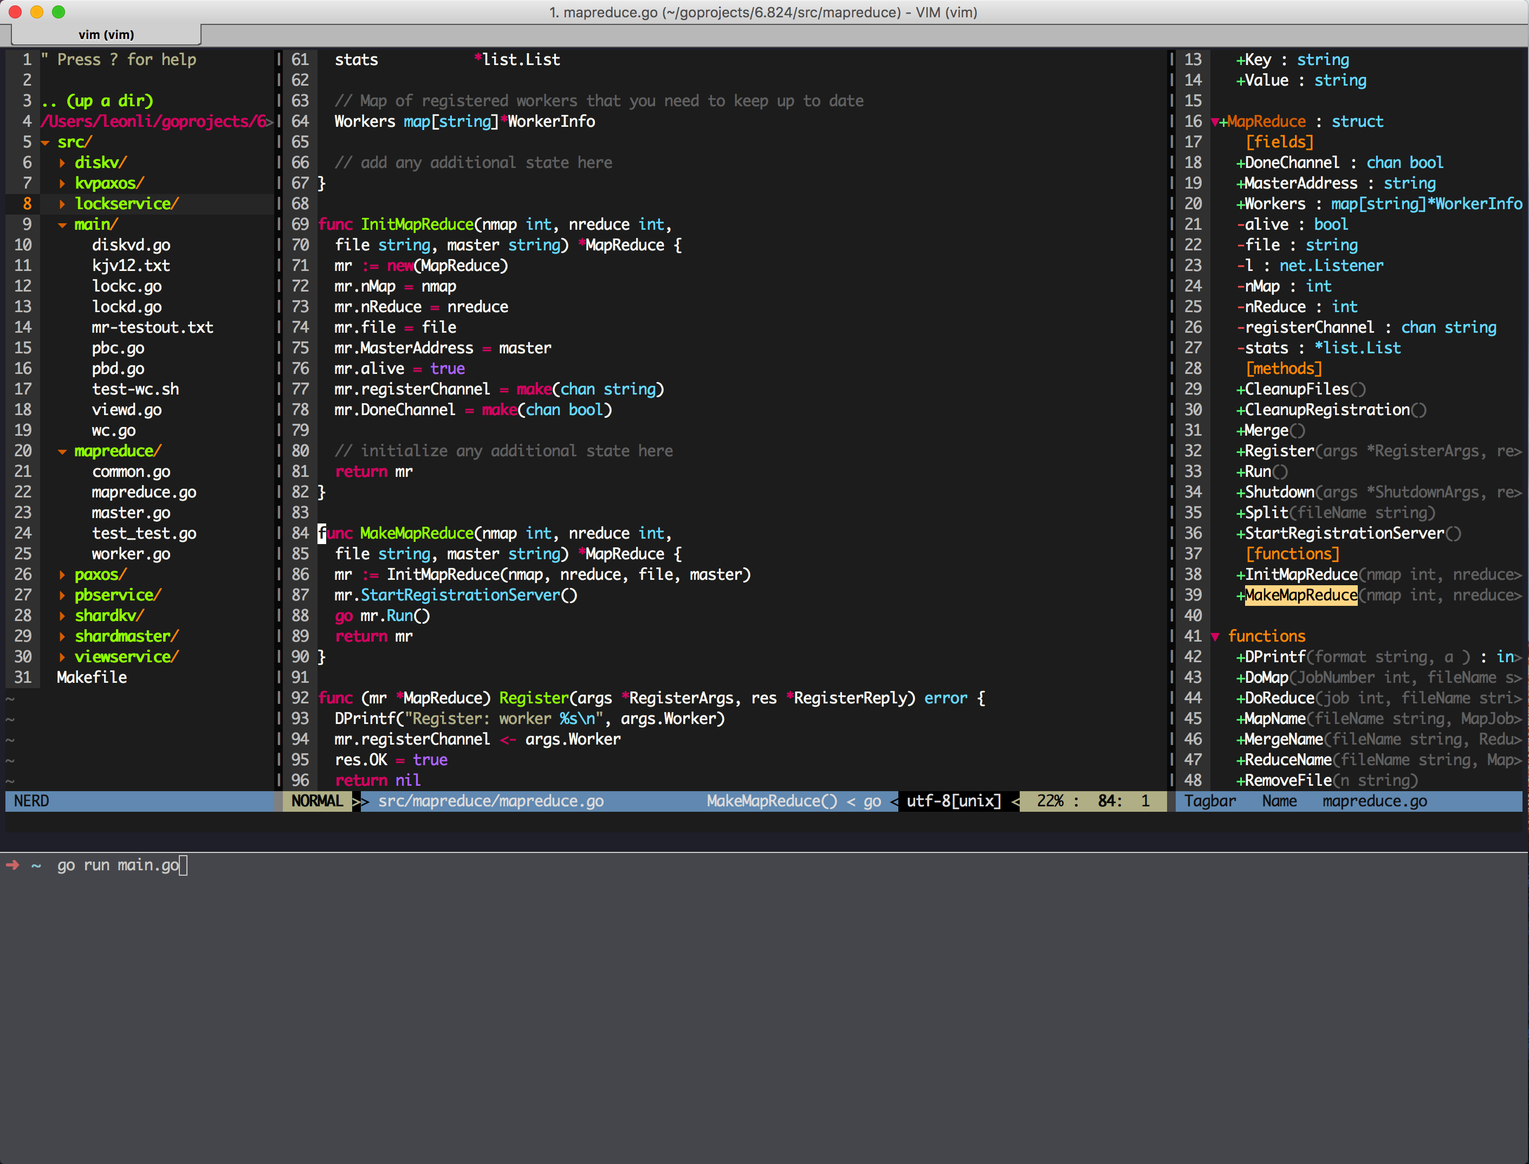The width and height of the screenshot is (1529, 1164).
Task: Jump to the highlighted MakeMapReduce tag
Action: pyautogui.click(x=1300, y=595)
